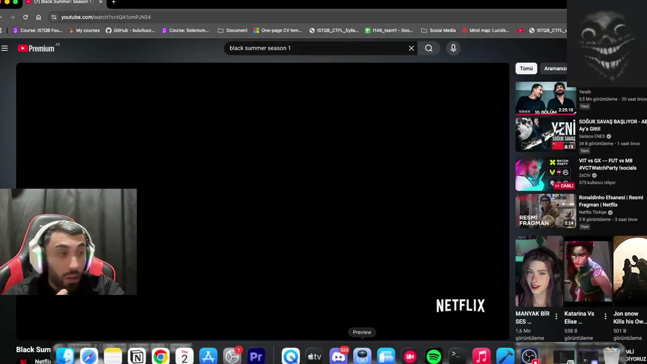Open ISTQB_CTFL_Sylla... bookmark

[x=334, y=30]
